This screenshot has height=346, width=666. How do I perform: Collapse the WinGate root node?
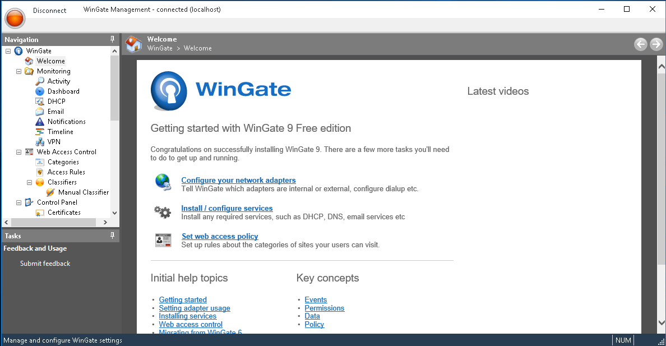[8, 51]
